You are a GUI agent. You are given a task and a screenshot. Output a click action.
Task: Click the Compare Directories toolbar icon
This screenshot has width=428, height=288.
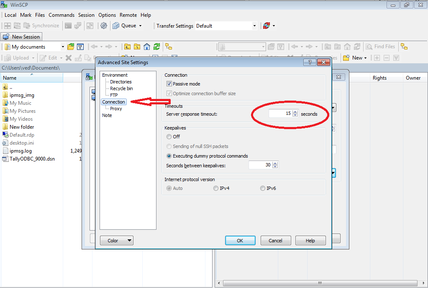click(x=8, y=26)
